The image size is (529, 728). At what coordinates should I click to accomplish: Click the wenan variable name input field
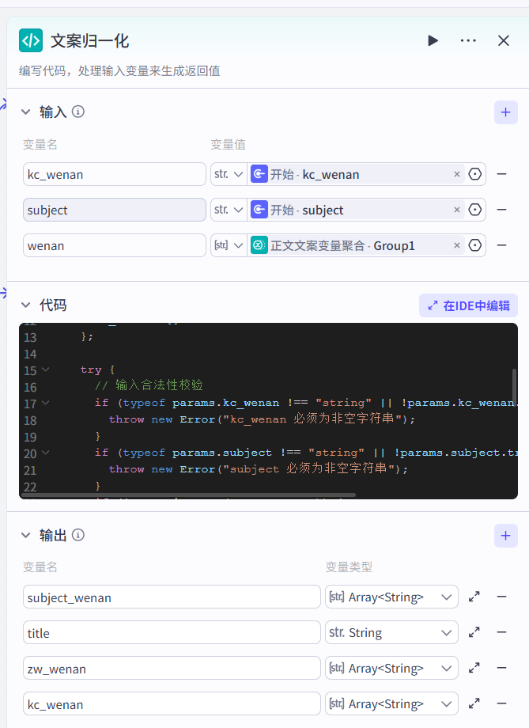click(114, 245)
